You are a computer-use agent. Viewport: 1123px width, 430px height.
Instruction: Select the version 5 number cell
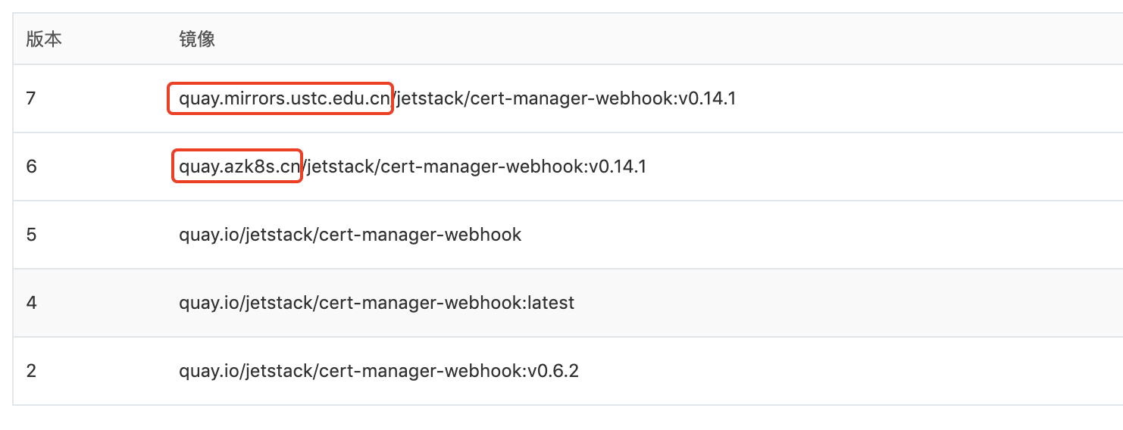(x=31, y=235)
